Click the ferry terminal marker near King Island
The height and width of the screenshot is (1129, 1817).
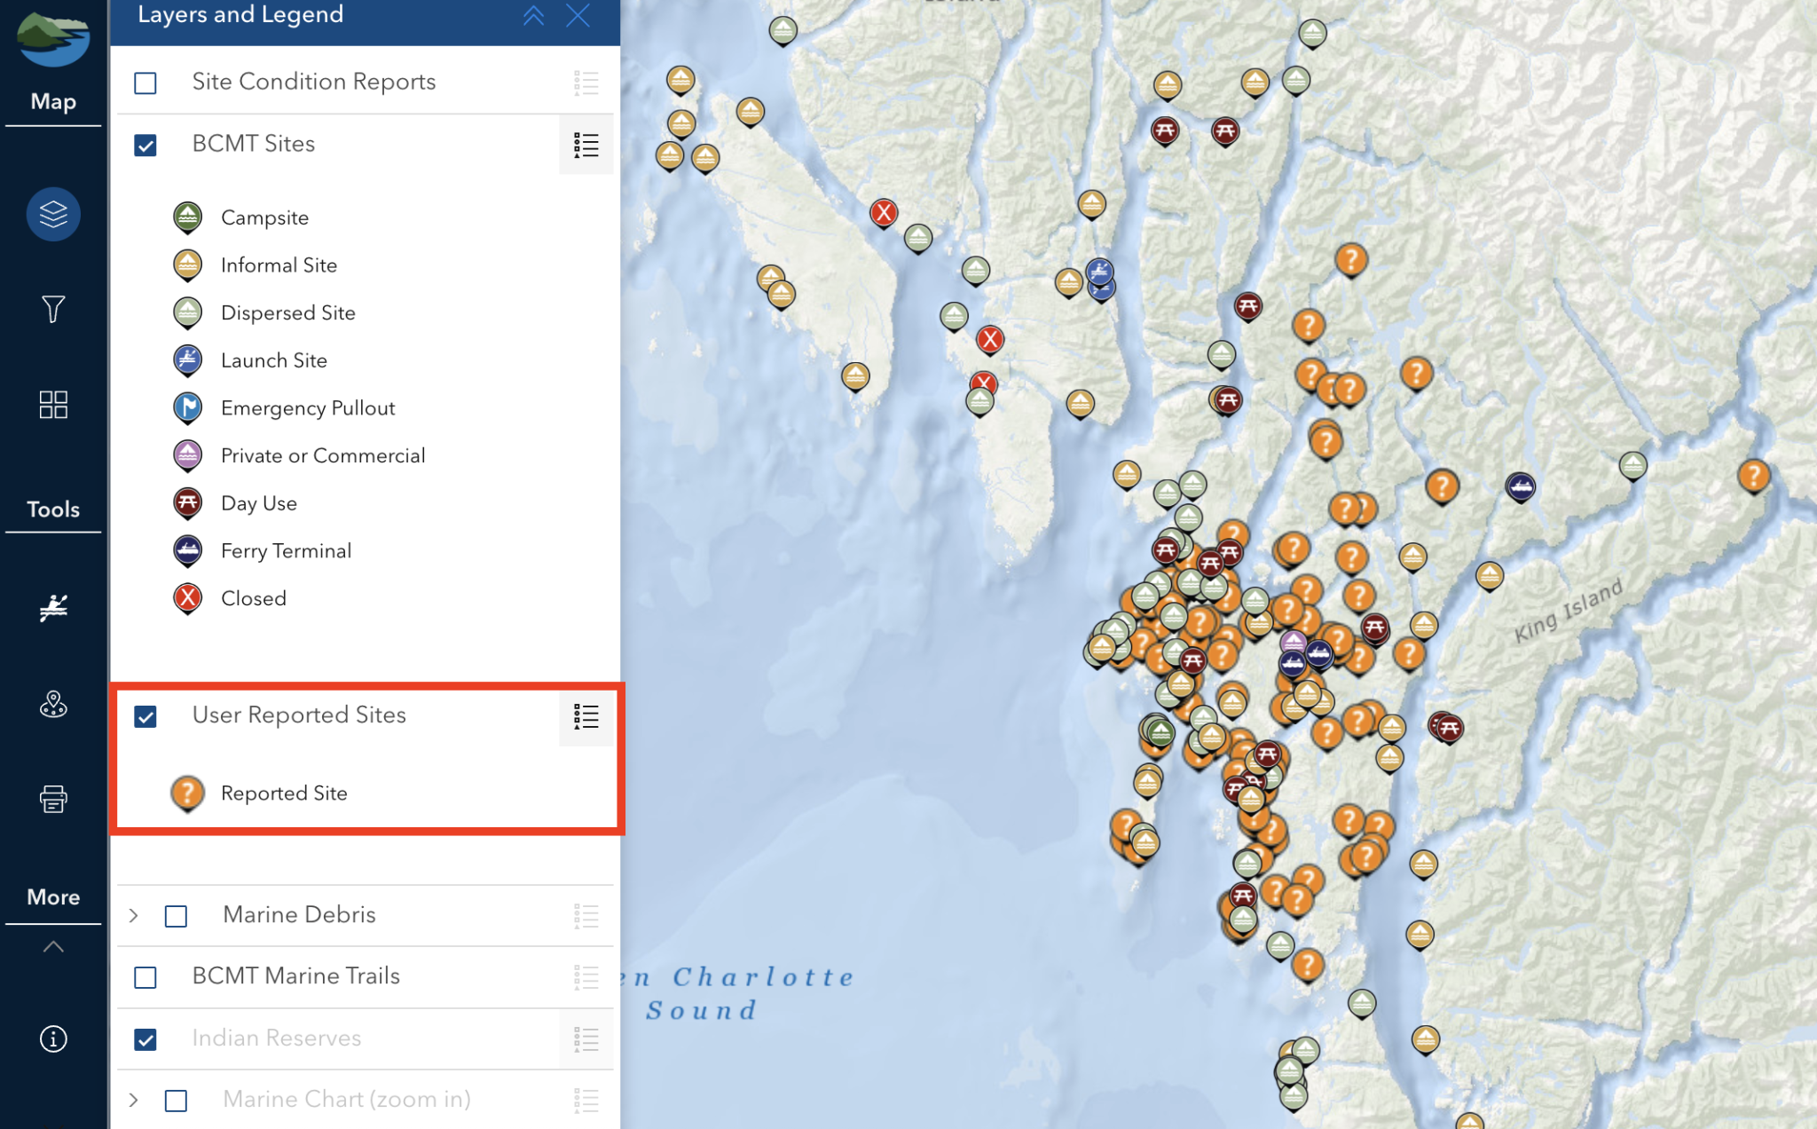(1520, 486)
